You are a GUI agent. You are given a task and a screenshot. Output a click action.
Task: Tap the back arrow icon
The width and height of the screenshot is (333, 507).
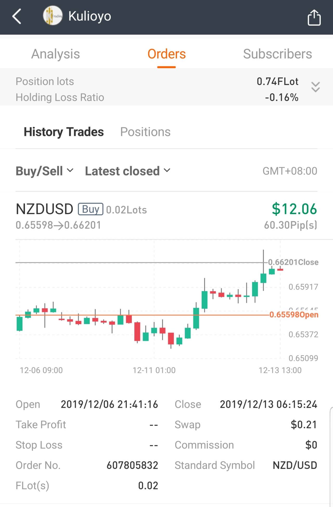pos(17,17)
